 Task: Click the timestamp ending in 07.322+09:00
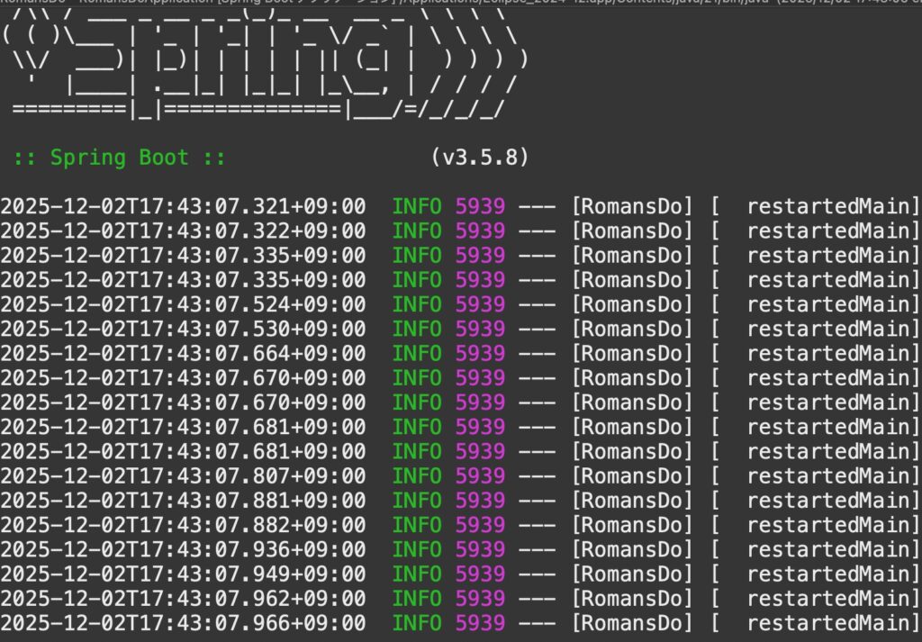(x=183, y=231)
